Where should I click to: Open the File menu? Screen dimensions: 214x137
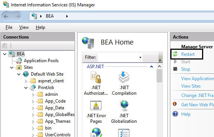(x=9, y=27)
